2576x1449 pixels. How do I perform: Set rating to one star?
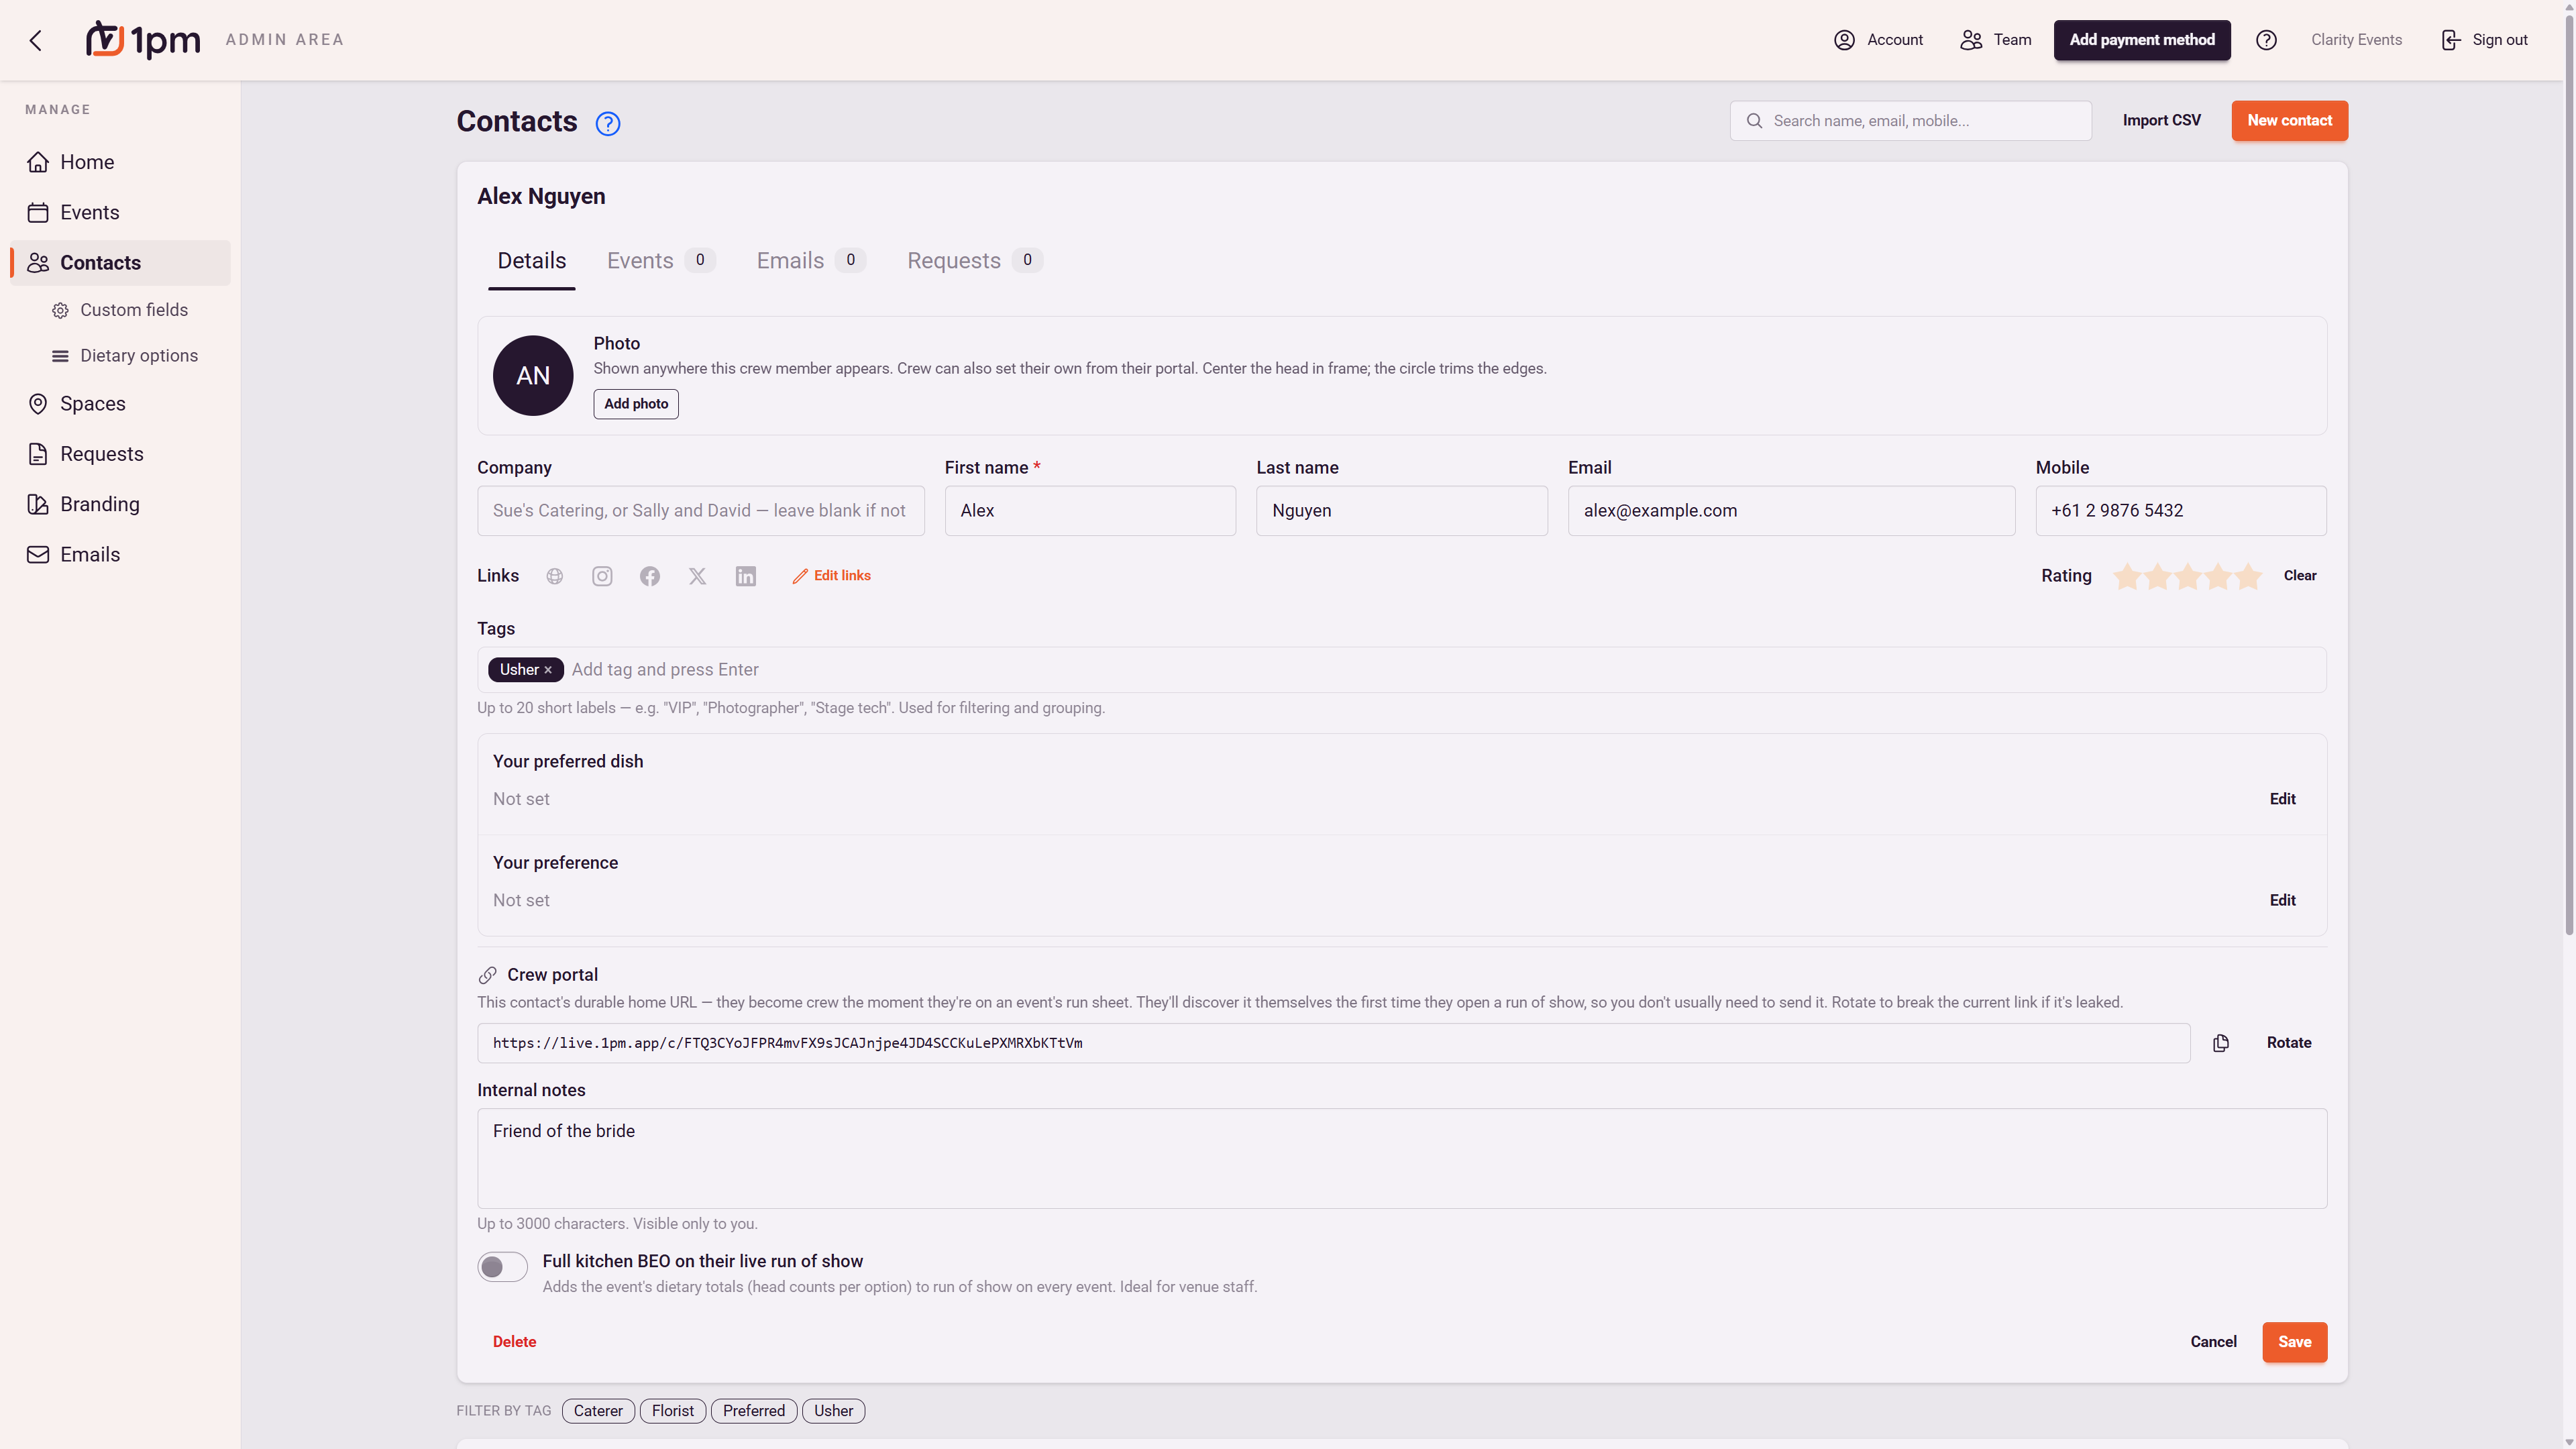coord(2127,576)
